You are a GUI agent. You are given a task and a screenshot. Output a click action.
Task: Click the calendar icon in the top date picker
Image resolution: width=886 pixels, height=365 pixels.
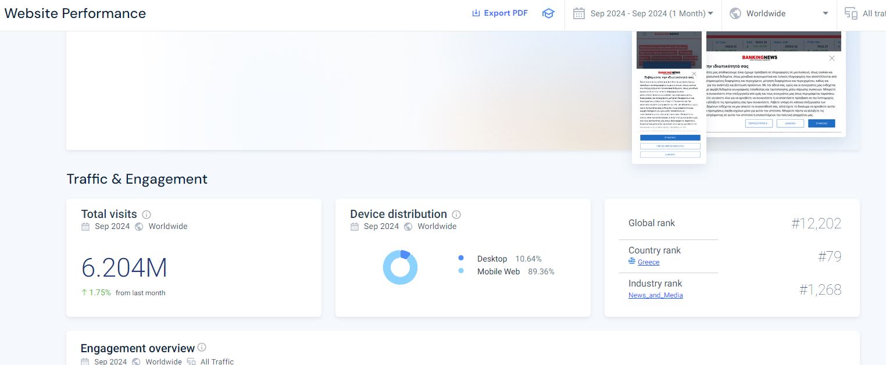click(x=578, y=13)
